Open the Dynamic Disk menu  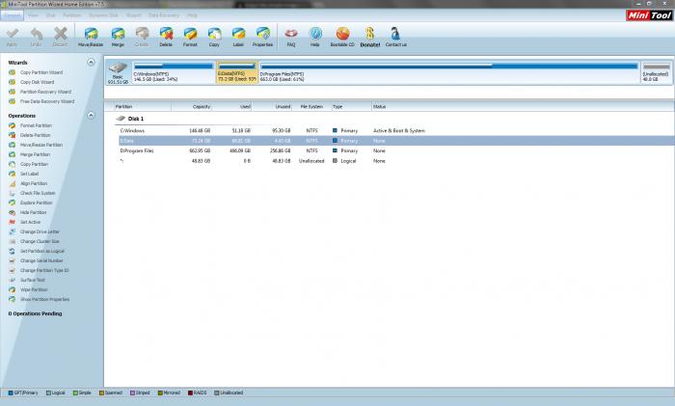coord(103,15)
